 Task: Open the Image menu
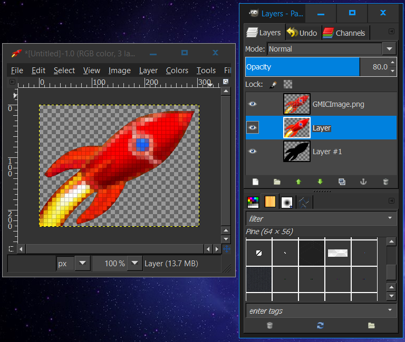pos(120,71)
